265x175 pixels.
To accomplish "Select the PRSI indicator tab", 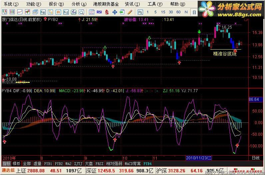I will (99, 164).
